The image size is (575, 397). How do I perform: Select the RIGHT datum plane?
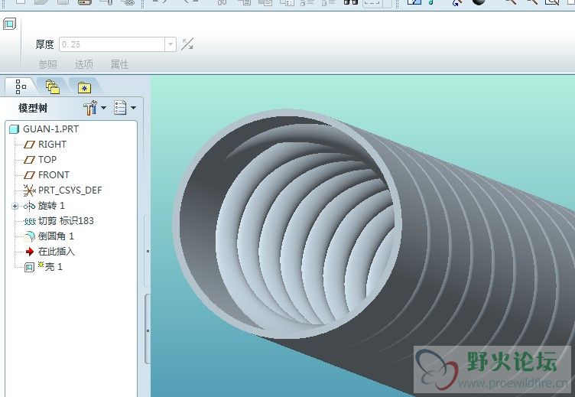(x=45, y=145)
